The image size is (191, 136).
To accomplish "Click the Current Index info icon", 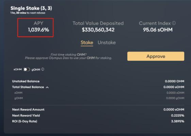I will click(x=174, y=23).
